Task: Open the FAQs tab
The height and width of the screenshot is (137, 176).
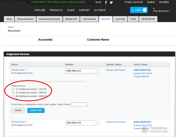Action: [133, 19]
